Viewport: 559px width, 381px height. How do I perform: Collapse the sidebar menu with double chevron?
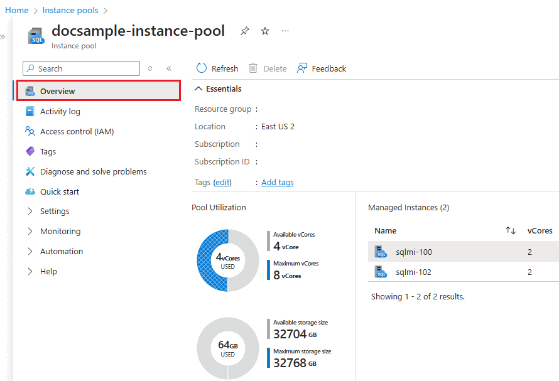point(169,68)
